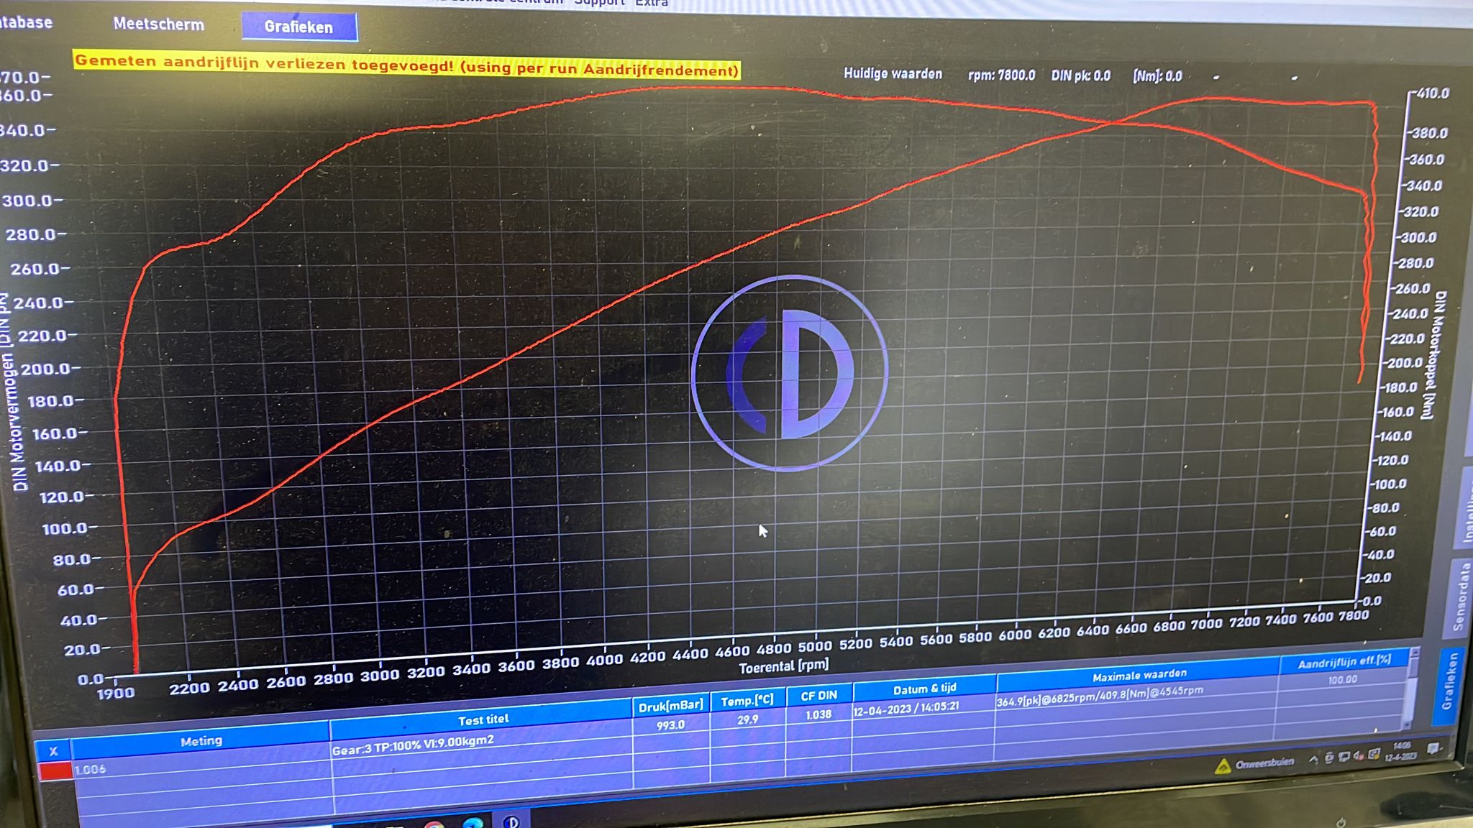Click the volume icon in system tray
Image resolution: width=1473 pixels, height=828 pixels.
point(1358,755)
